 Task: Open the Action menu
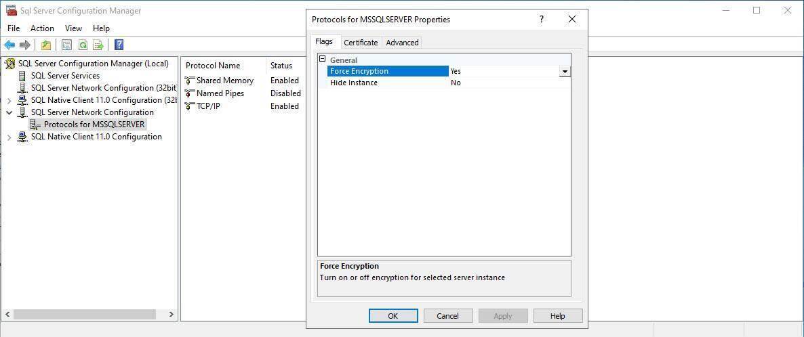click(42, 28)
